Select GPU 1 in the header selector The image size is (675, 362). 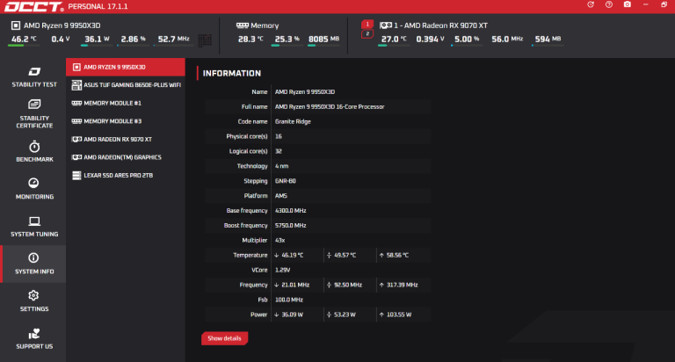(x=367, y=24)
